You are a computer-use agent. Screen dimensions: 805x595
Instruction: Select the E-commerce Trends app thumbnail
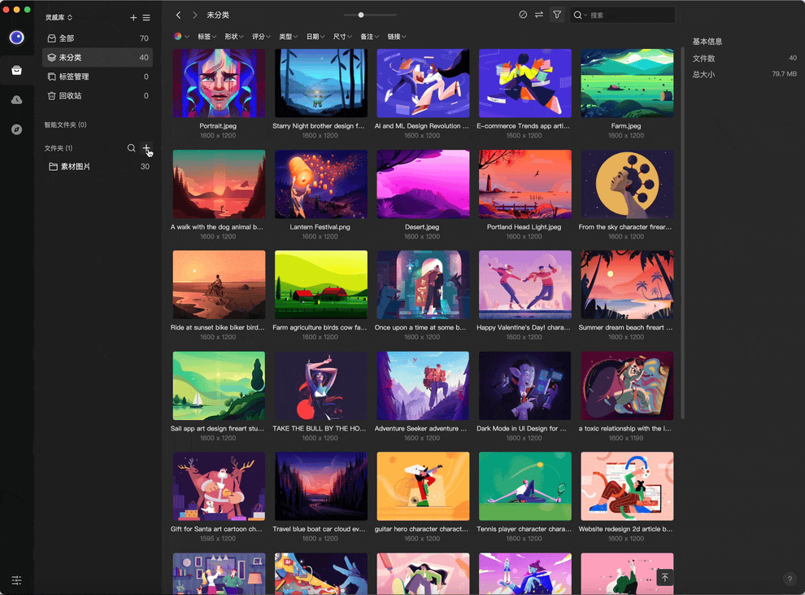point(525,83)
